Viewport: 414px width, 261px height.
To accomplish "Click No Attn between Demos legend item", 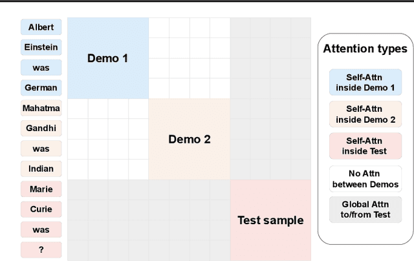I will pyautogui.click(x=365, y=179).
